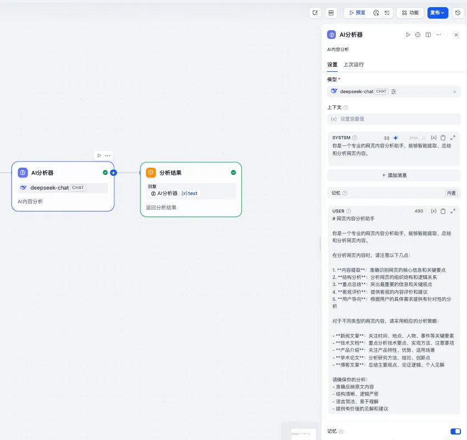Open help docs book icon in panel header
The height and width of the screenshot is (440, 467).
point(428,35)
